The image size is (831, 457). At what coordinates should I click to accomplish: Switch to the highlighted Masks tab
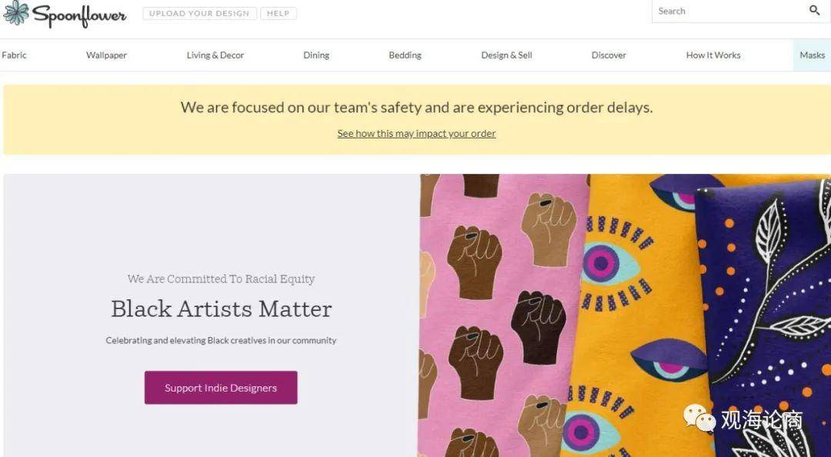(x=812, y=55)
